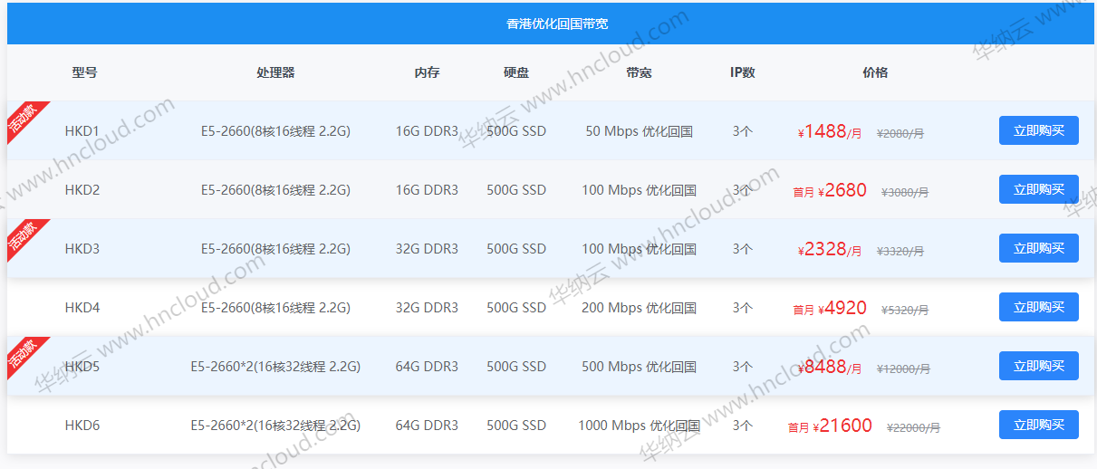This screenshot has width=1097, height=469.
Task: Click 1000 Mbps 优化回国 bandwidth cell
Action: point(639,426)
